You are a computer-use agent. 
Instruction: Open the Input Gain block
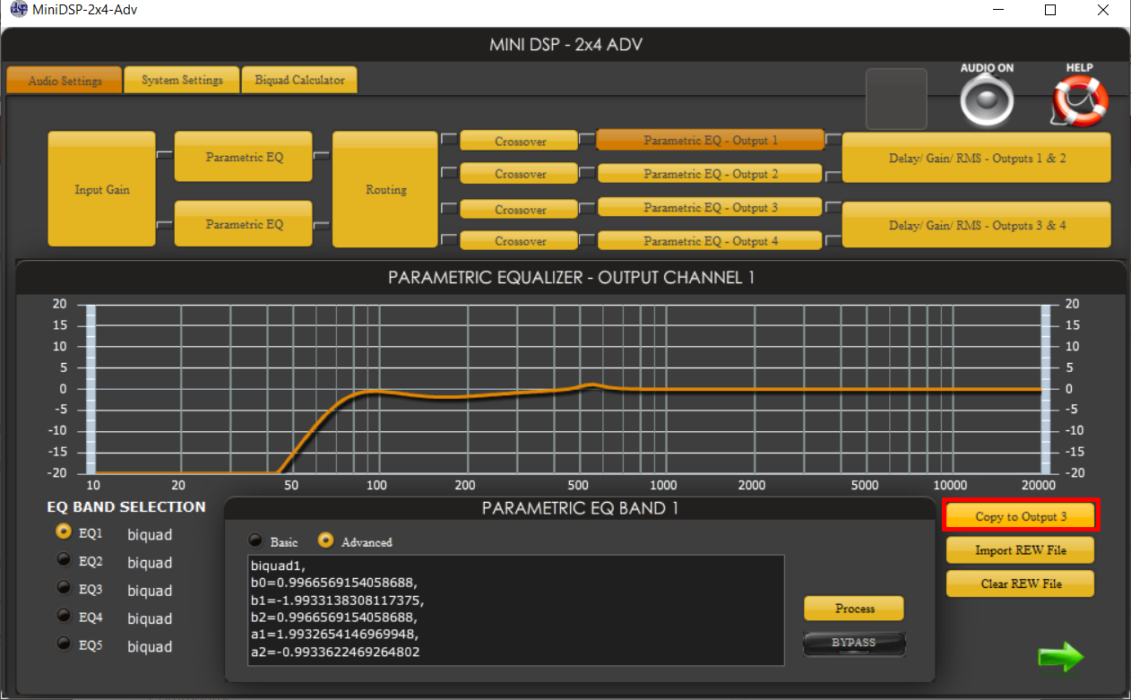point(101,189)
